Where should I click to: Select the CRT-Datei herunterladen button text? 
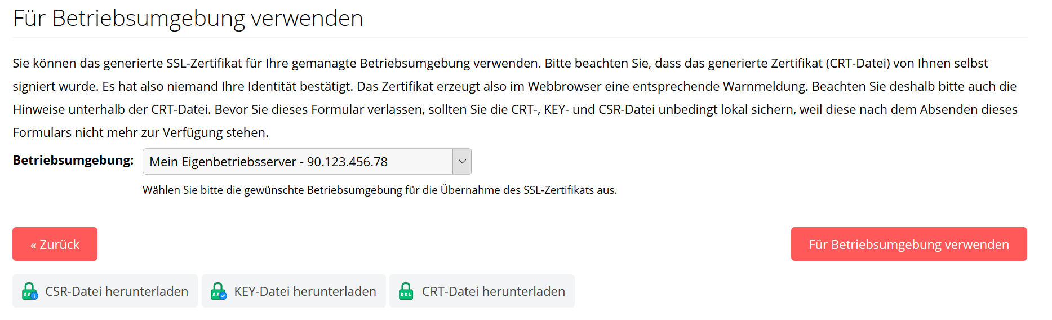tap(494, 291)
